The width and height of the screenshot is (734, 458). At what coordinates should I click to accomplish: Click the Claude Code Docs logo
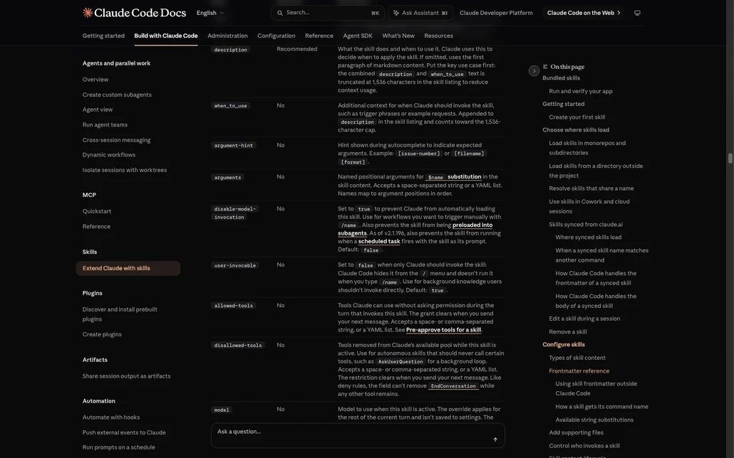135,13
